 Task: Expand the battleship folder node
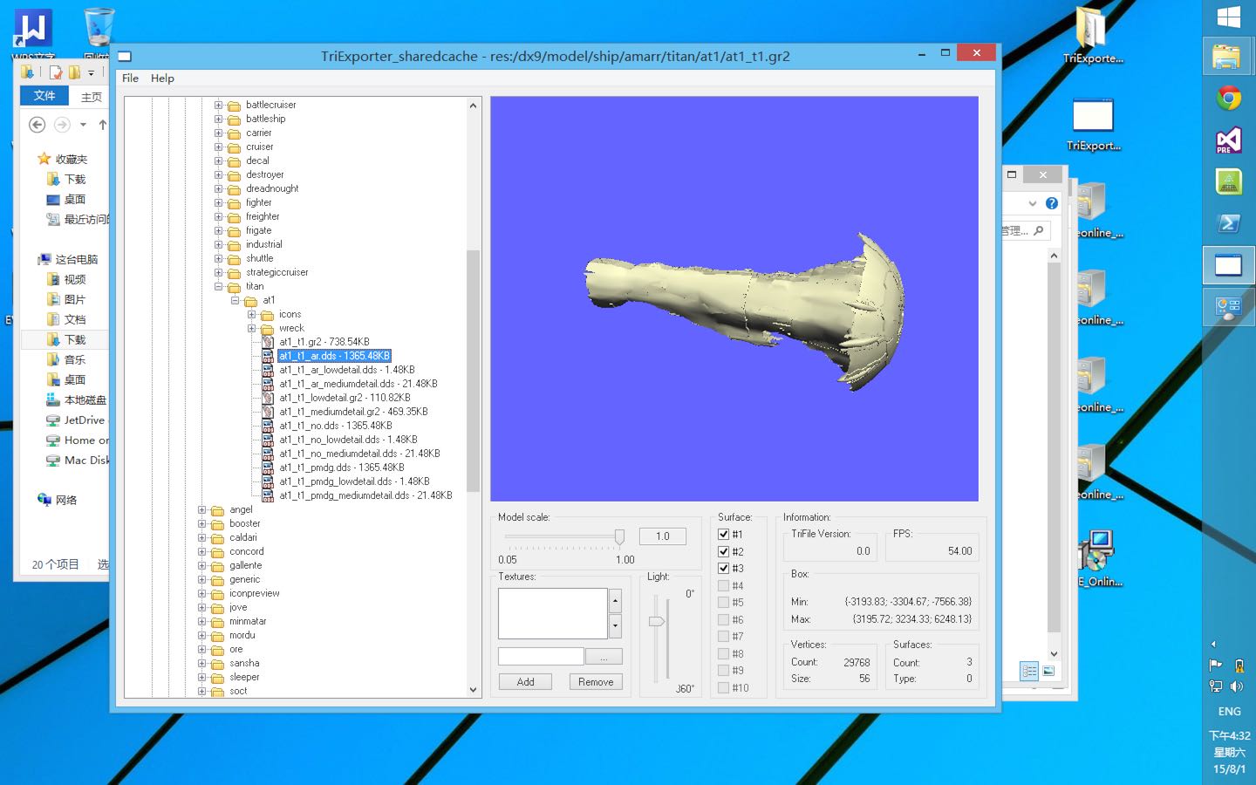tap(219, 119)
